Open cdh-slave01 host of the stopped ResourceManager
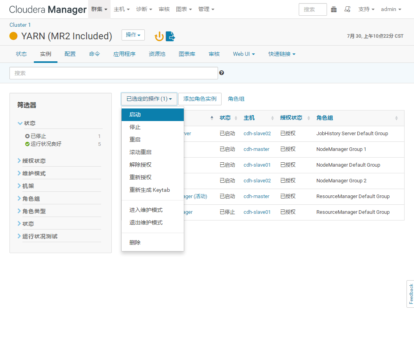Image resolution: width=414 pixels, height=338 pixels. 257,212
